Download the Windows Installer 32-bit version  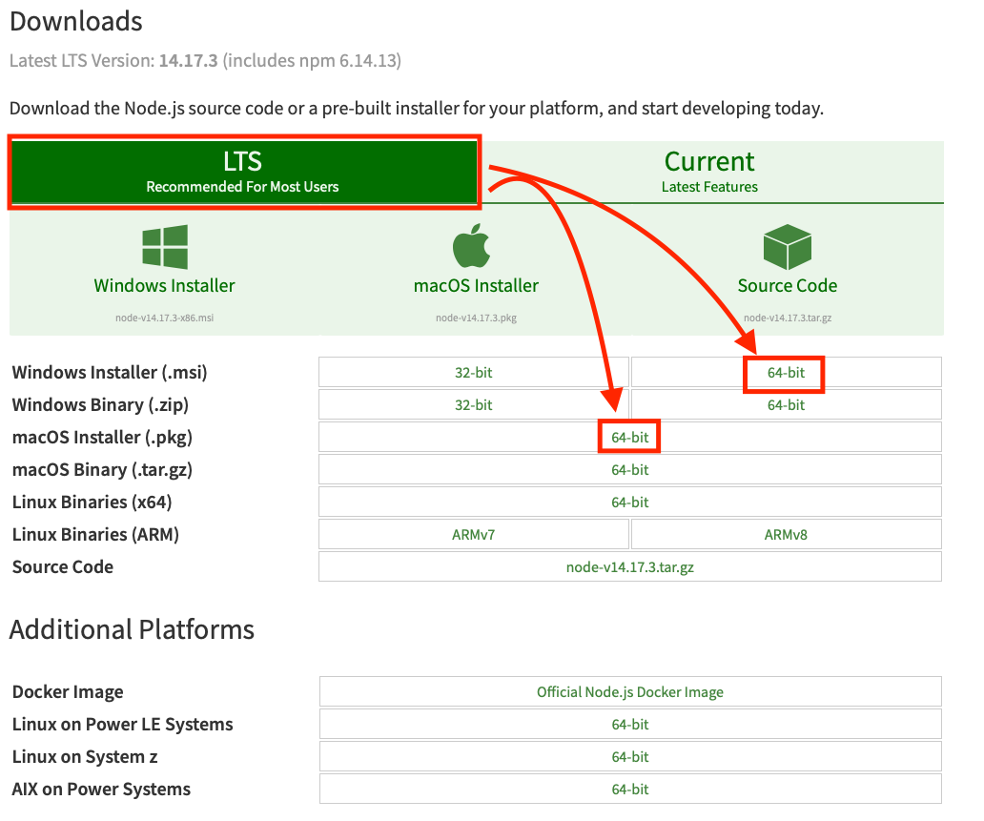pos(473,372)
